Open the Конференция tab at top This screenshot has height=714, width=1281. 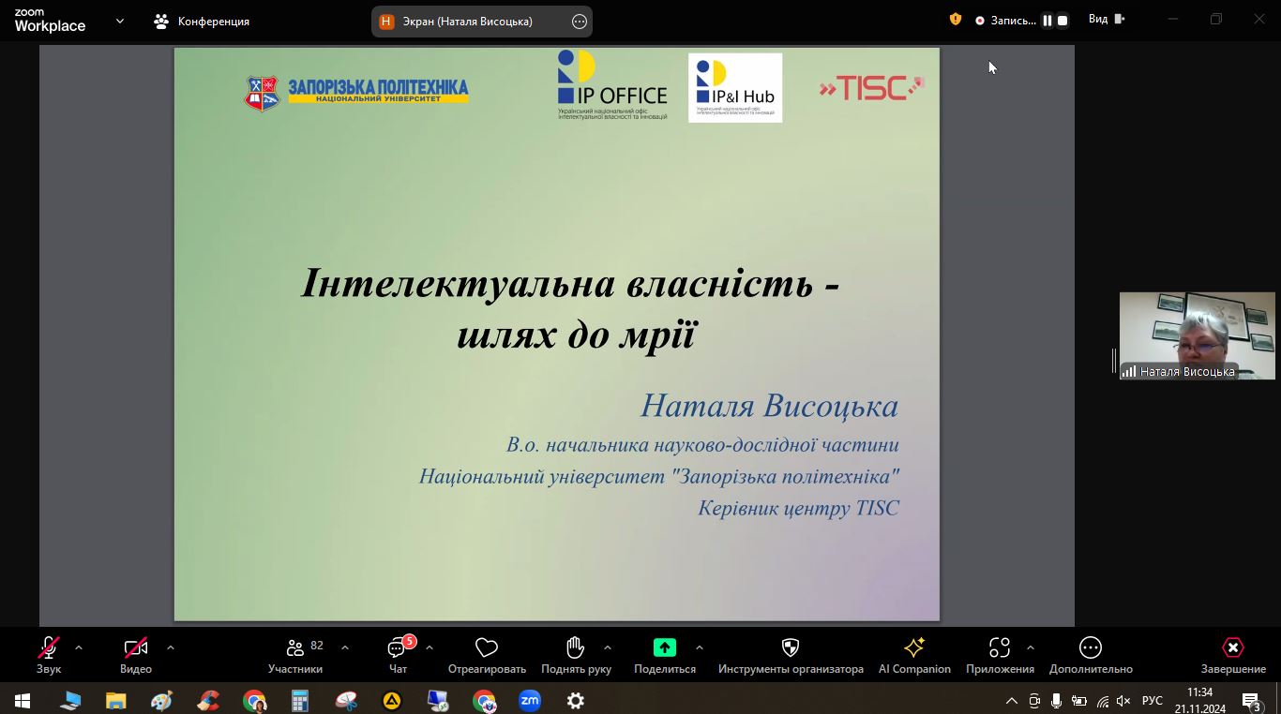pyautogui.click(x=202, y=21)
